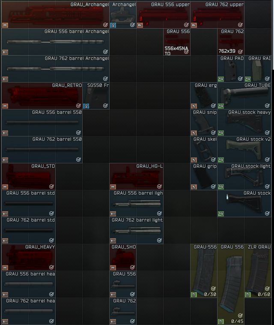Choose the GRAU_RETRO handguard
The width and height of the screenshot is (274, 325).
pos(42,96)
